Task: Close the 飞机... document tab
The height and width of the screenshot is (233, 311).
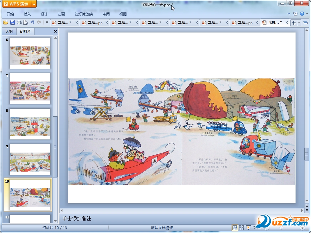Action: pyautogui.click(x=287, y=23)
